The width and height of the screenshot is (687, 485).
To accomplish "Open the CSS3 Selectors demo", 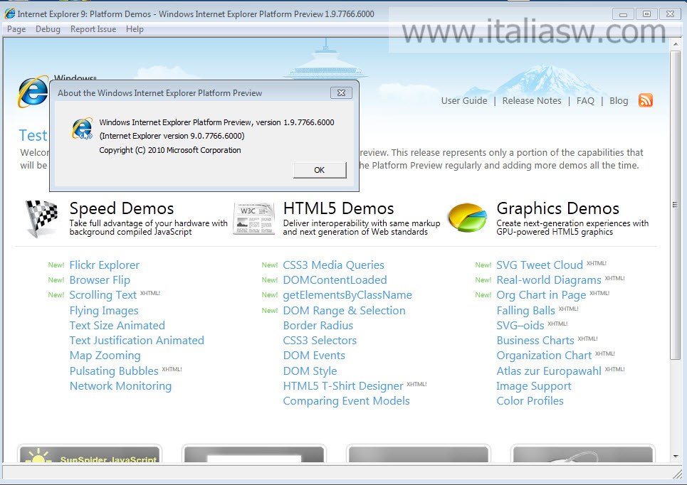I will coord(320,340).
